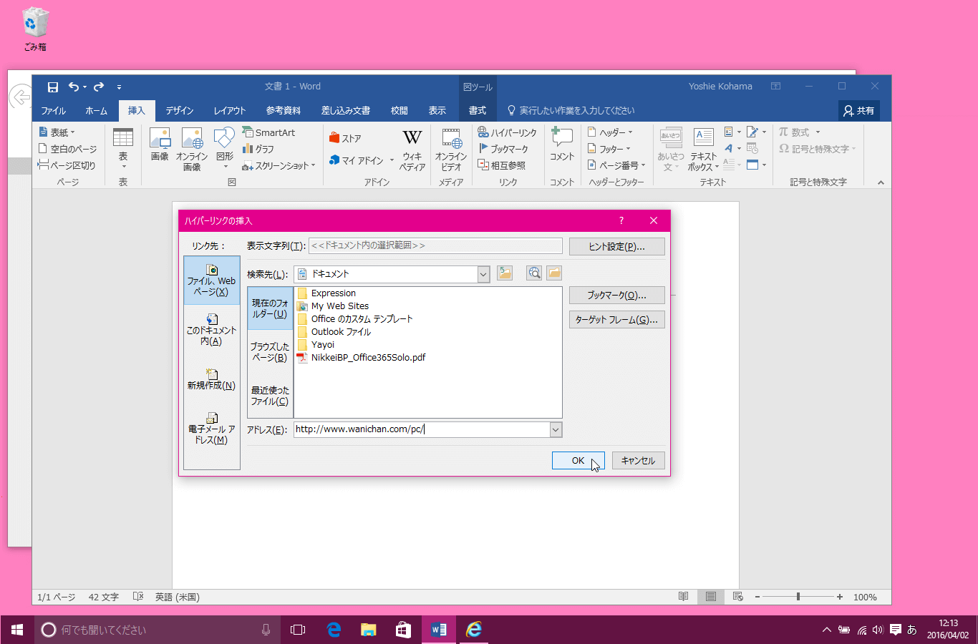Viewport: 978px width, 644px height.
Task: Browse for a file in the hyperlink dialog
Action: 554,273
